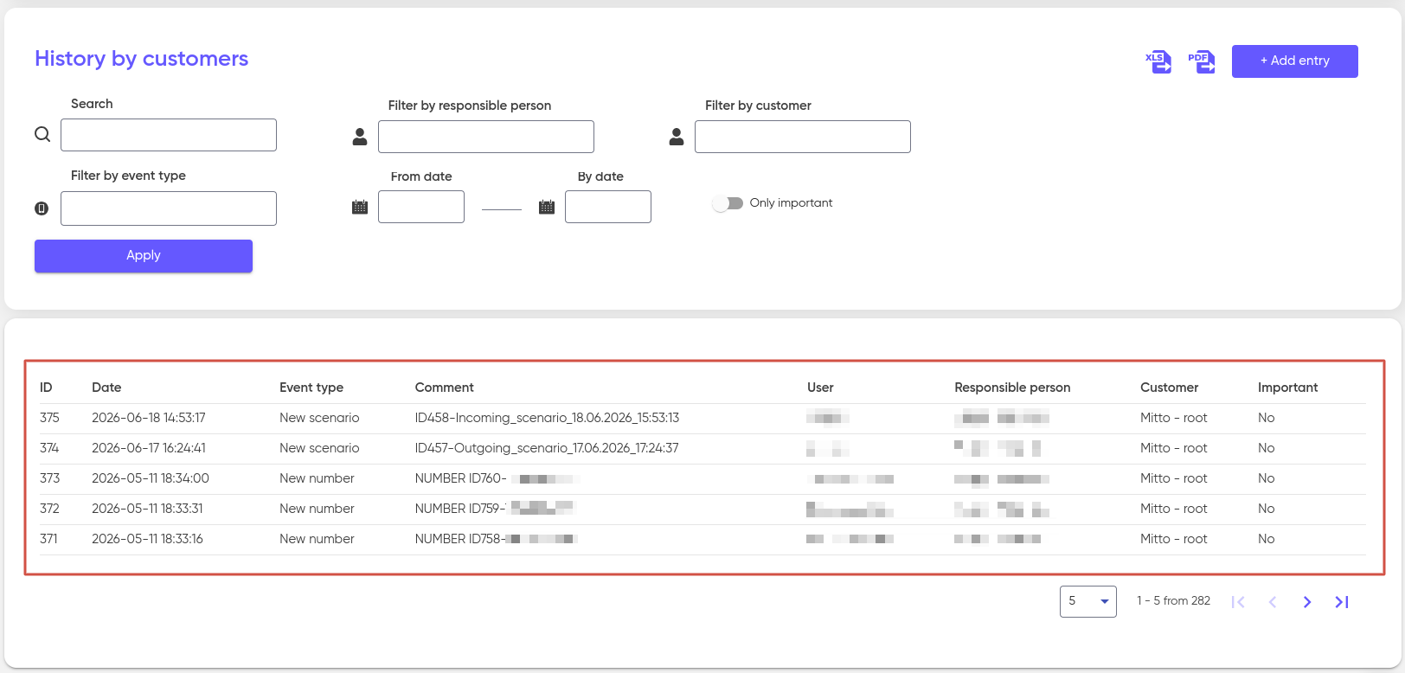Screen dimensions: 1405x673
Task: Click New number in row 372
Action: (317, 509)
